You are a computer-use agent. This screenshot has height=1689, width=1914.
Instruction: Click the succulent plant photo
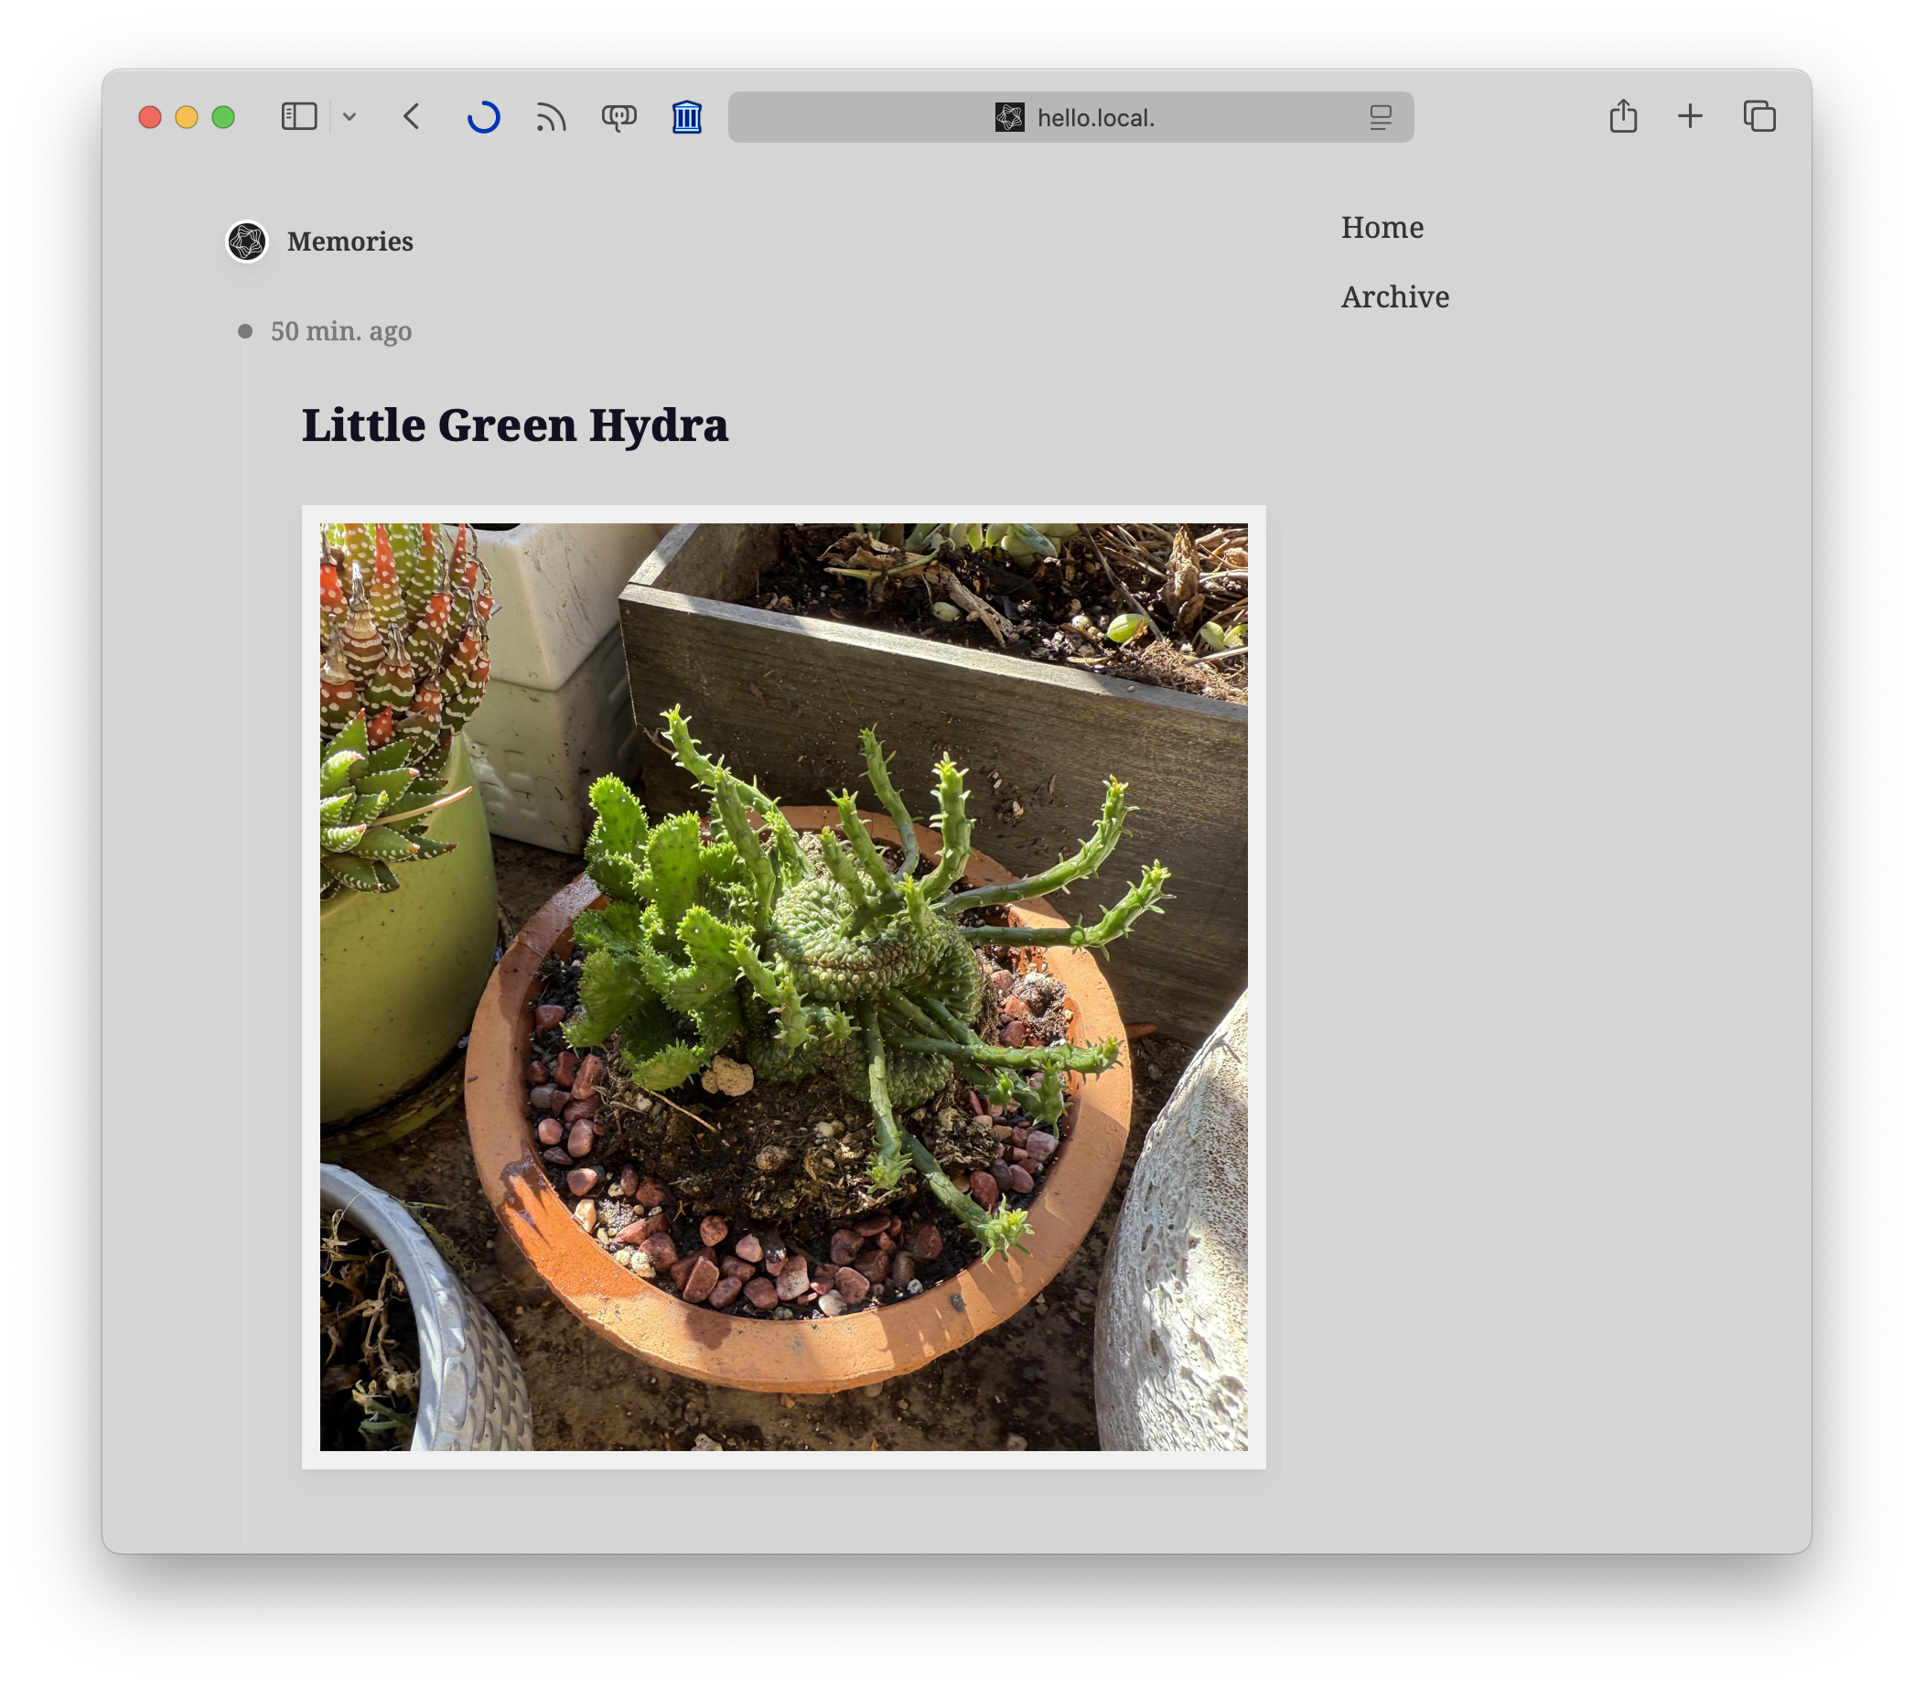tap(783, 987)
